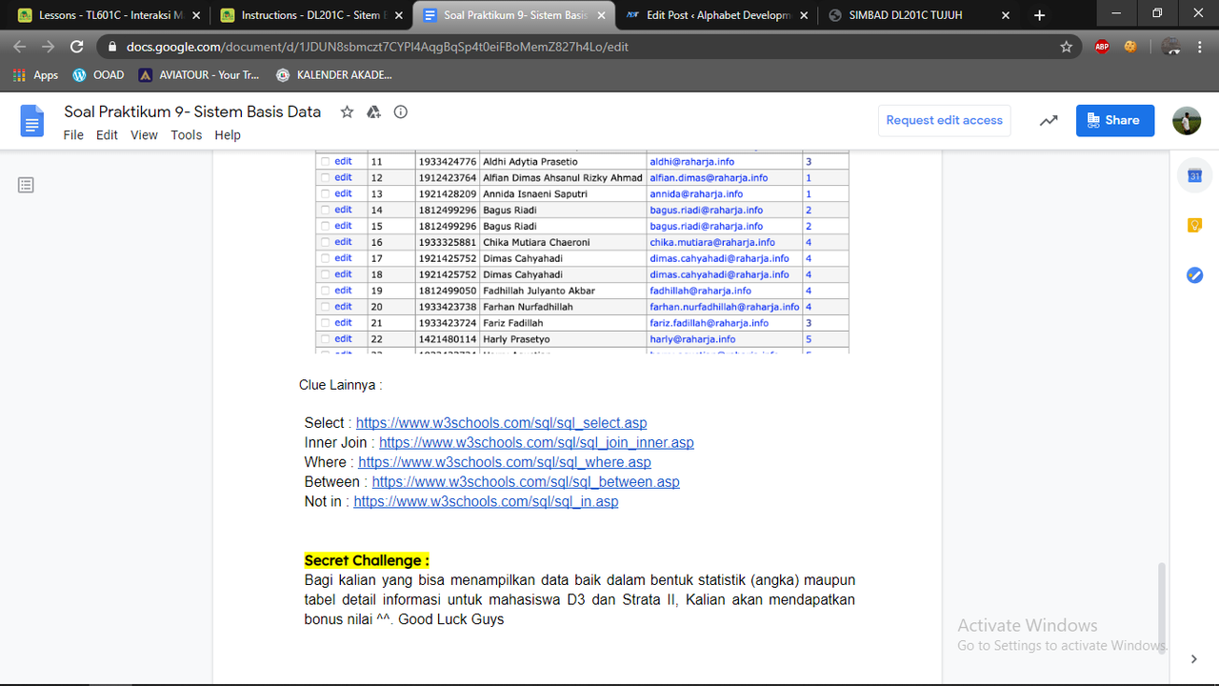Screen dimensions: 1219x686
Task: Open the Edit menu
Action: (107, 135)
